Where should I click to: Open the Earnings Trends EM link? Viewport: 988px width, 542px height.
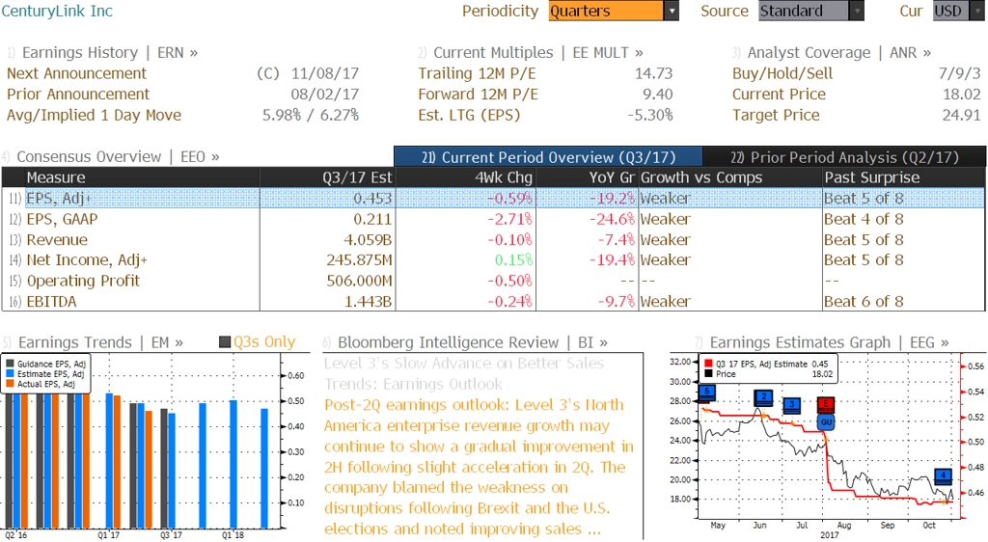100,342
